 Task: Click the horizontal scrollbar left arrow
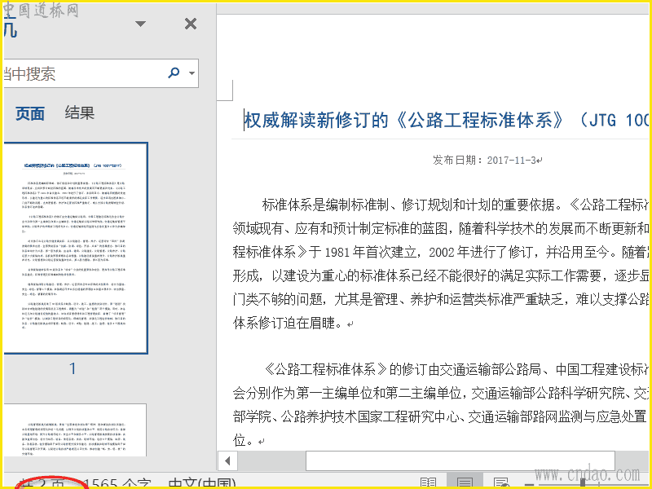(x=227, y=460)
